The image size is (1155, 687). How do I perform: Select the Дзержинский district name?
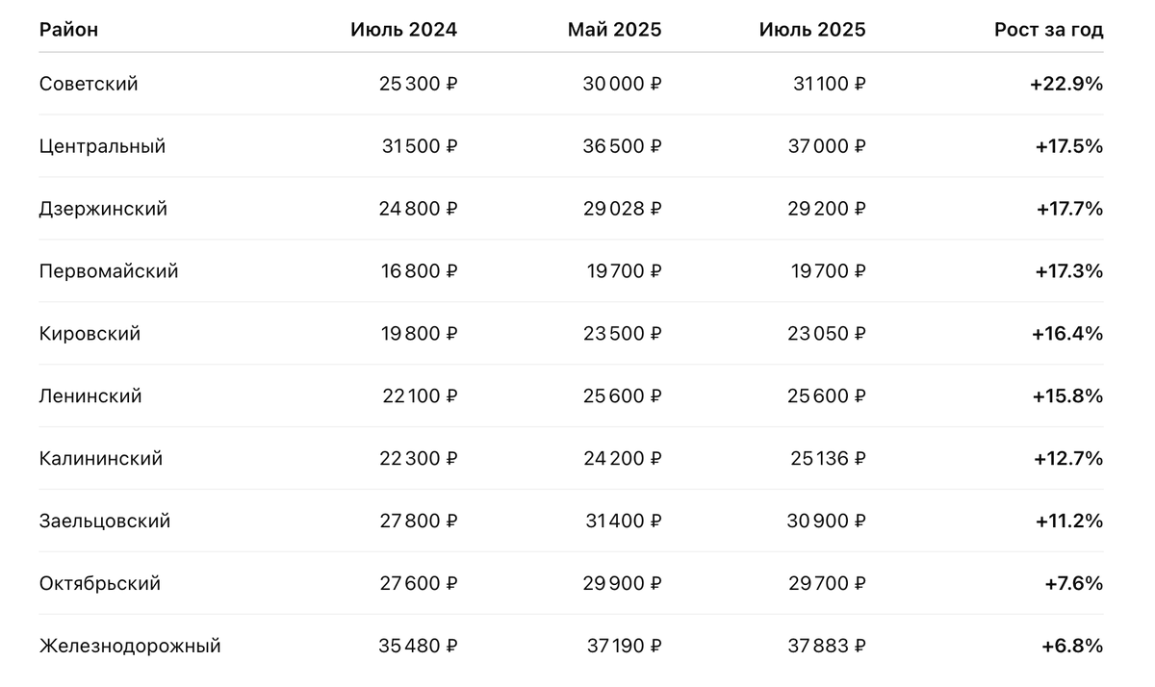click(103, 209)
